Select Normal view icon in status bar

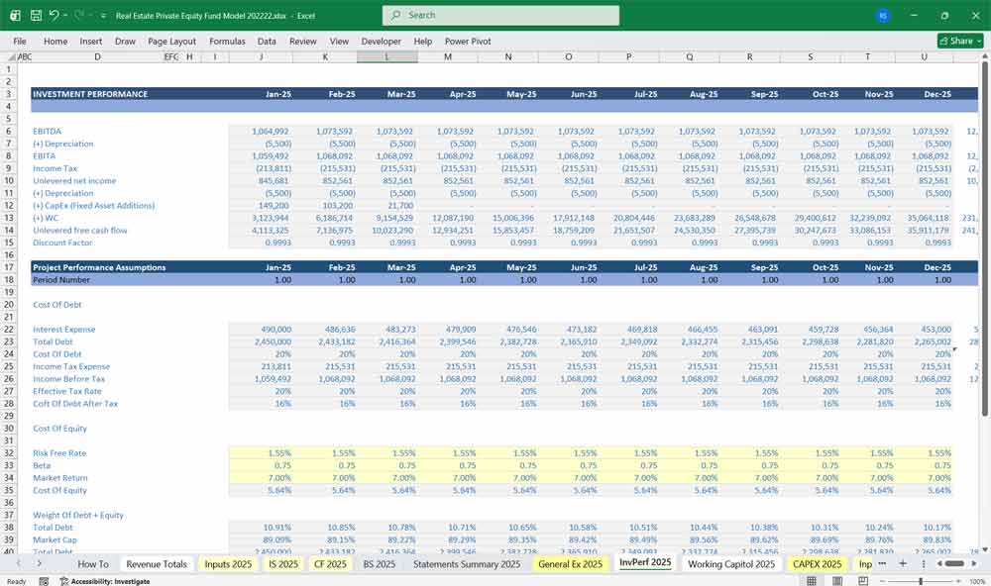tap(812, 579)
